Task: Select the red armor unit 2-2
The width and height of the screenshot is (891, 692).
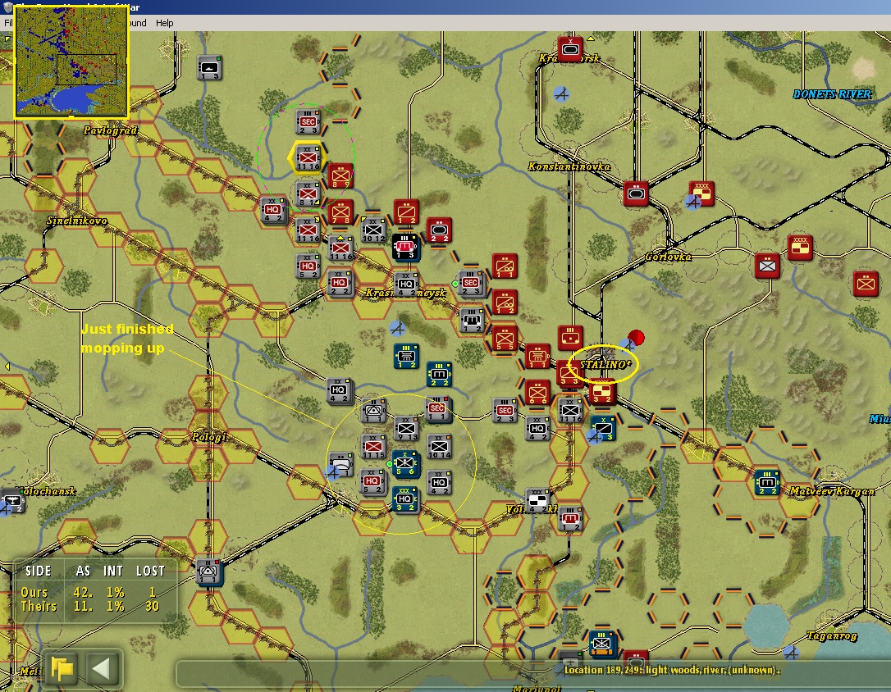Action: [439, 230]
